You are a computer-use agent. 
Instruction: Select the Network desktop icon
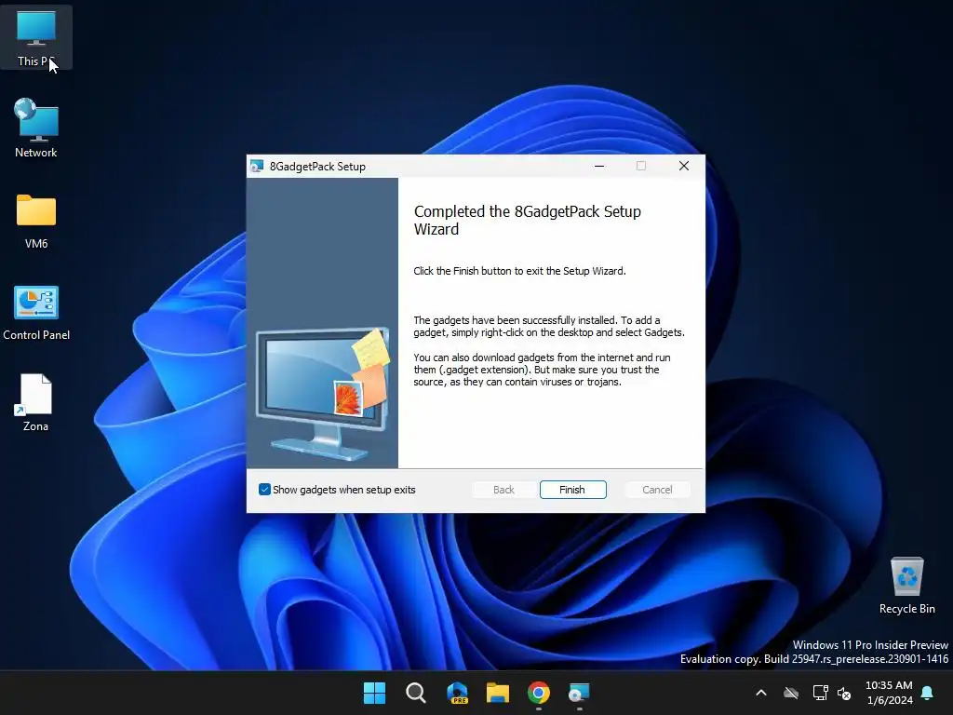coord(36,128)
